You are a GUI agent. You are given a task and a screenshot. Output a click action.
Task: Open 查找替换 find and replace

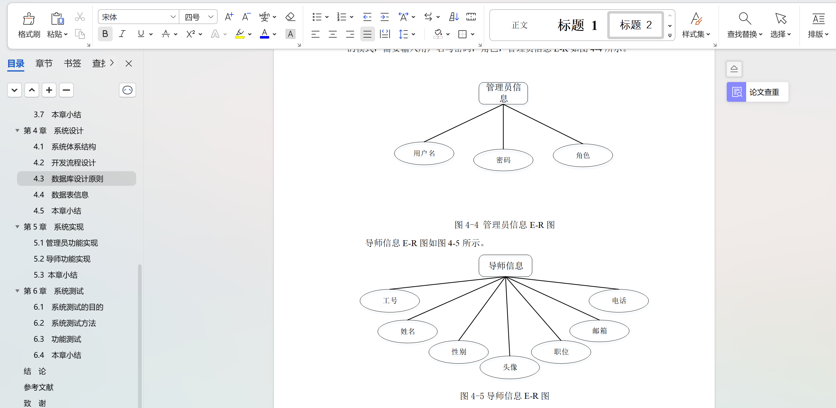(745, 25)
